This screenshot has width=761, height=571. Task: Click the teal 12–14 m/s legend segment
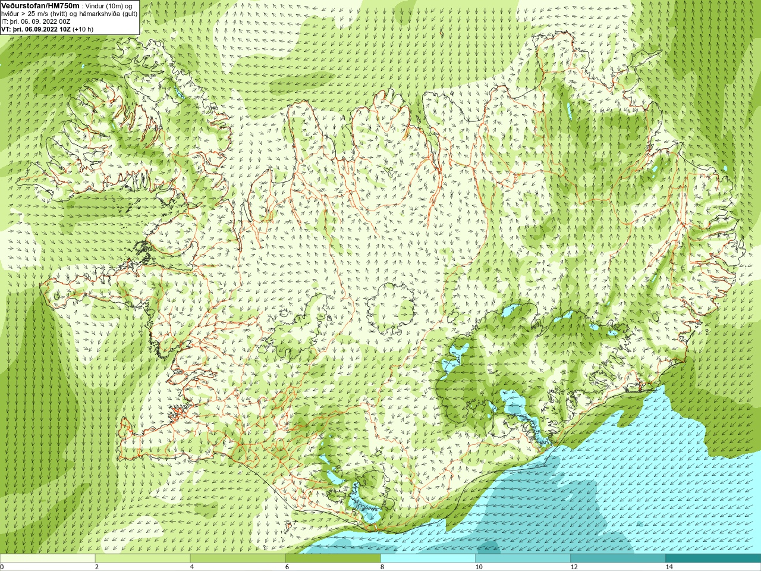coord(618,559)
